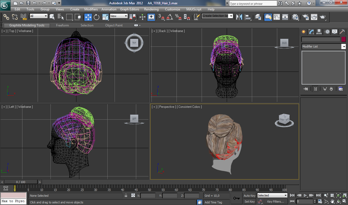The image size is (348, 205).
Task: Click the object color swatch
Action: pyautogui.click(x=343, y=39)
